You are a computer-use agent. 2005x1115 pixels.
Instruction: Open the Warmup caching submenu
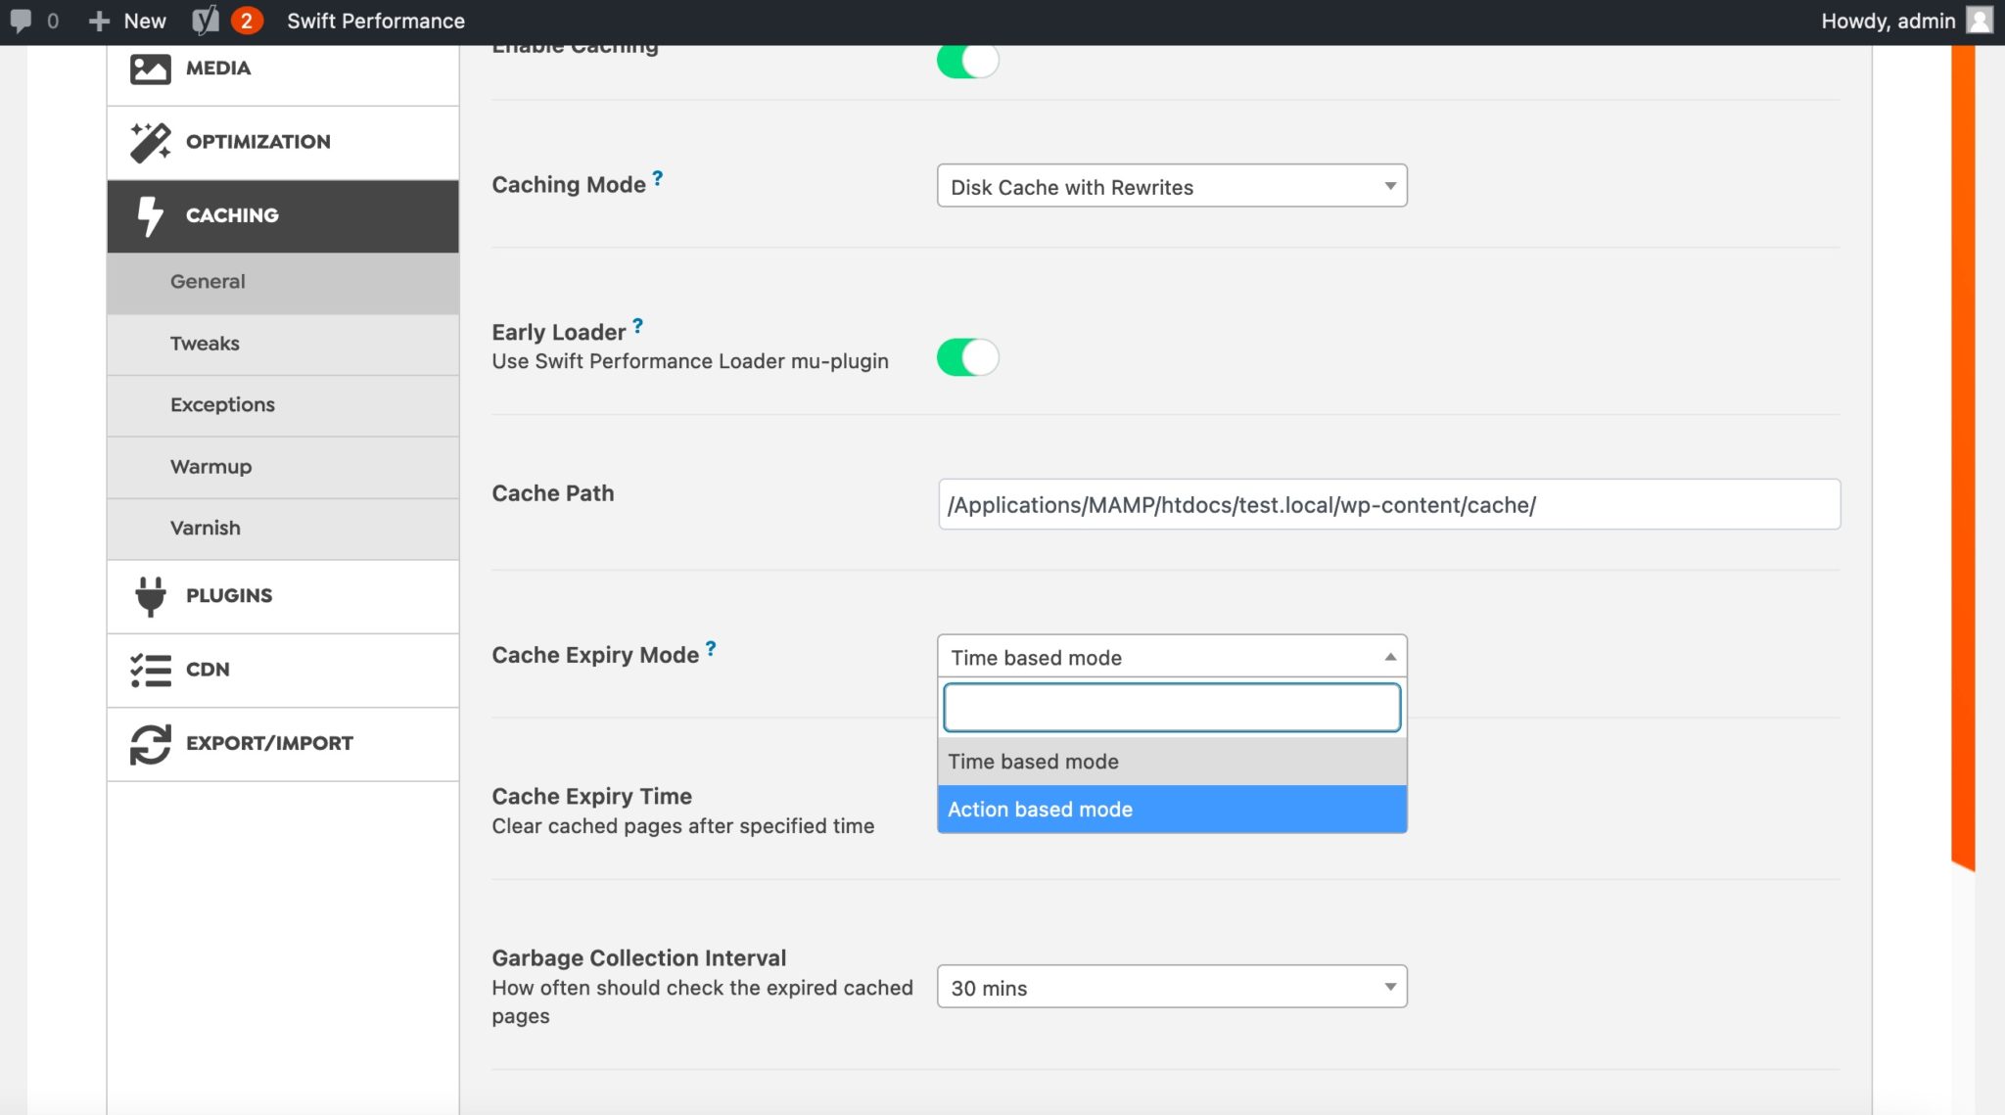(283, 468)
